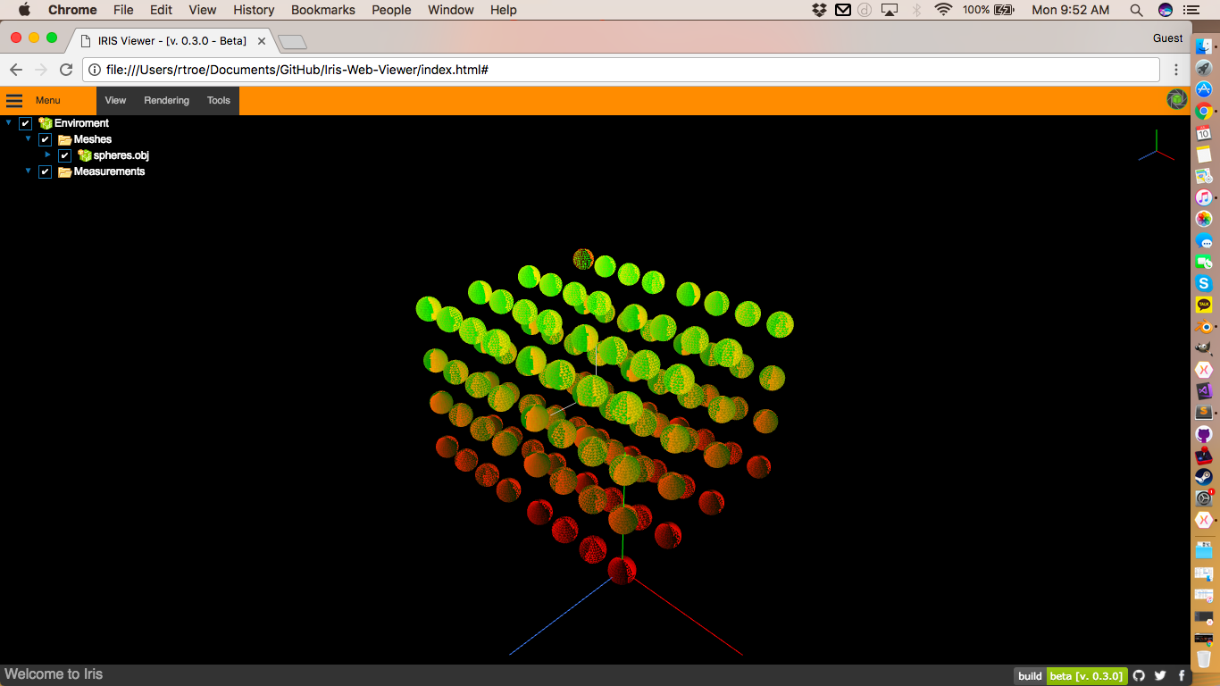
Task: Open the Rendering menu
Action: tap(166, 100)
